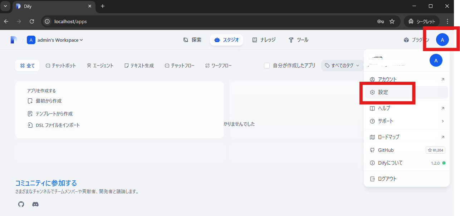The image size is (460, 216).
Task: Click the user avatar in header
Action: (442, 40)
